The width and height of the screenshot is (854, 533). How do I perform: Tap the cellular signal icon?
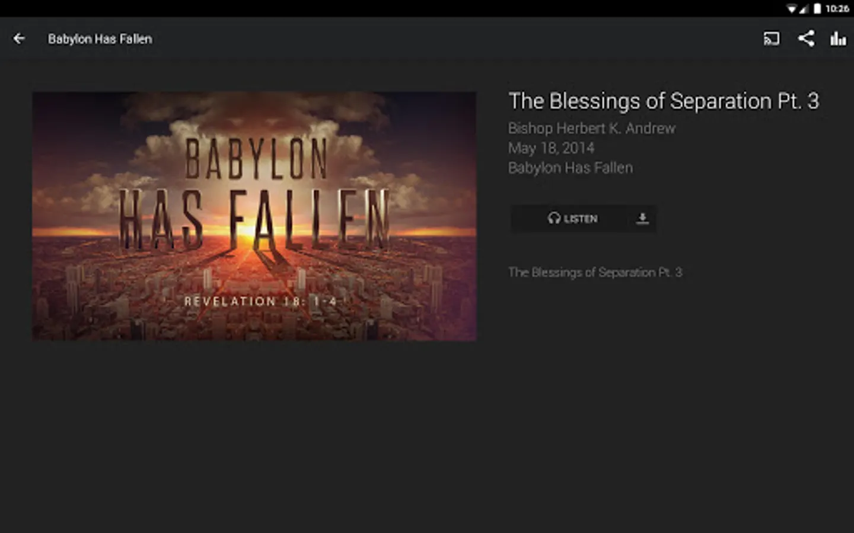(x=804, y=8)
